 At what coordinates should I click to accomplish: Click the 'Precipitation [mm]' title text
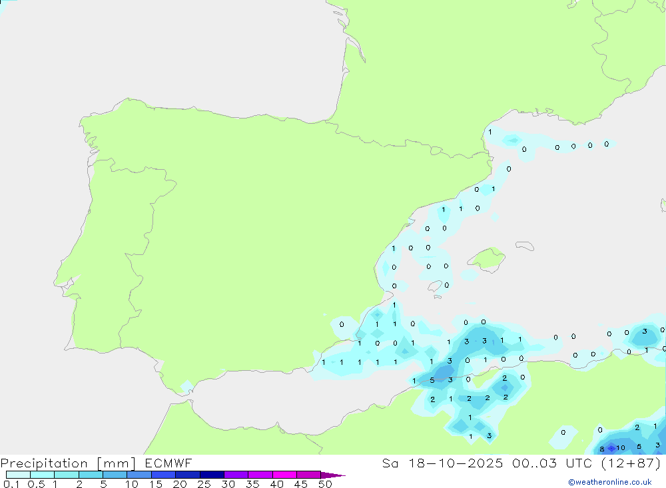point(68,463)
